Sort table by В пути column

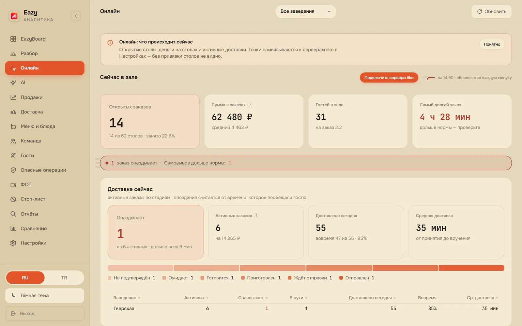(x=299, y=298)
